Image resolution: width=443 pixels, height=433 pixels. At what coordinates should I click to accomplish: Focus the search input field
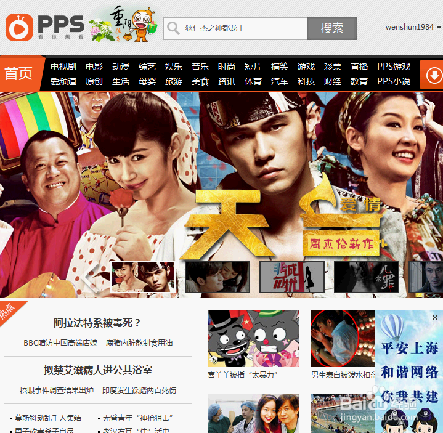point(235,28)
